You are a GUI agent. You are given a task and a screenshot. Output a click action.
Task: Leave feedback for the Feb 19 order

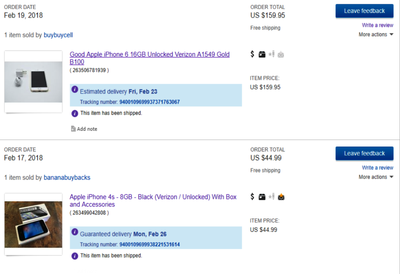coord(364,11)
